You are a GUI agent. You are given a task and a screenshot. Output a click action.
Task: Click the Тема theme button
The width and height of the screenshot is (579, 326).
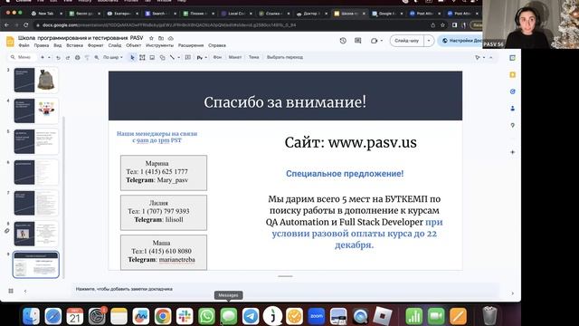[253, 57]
